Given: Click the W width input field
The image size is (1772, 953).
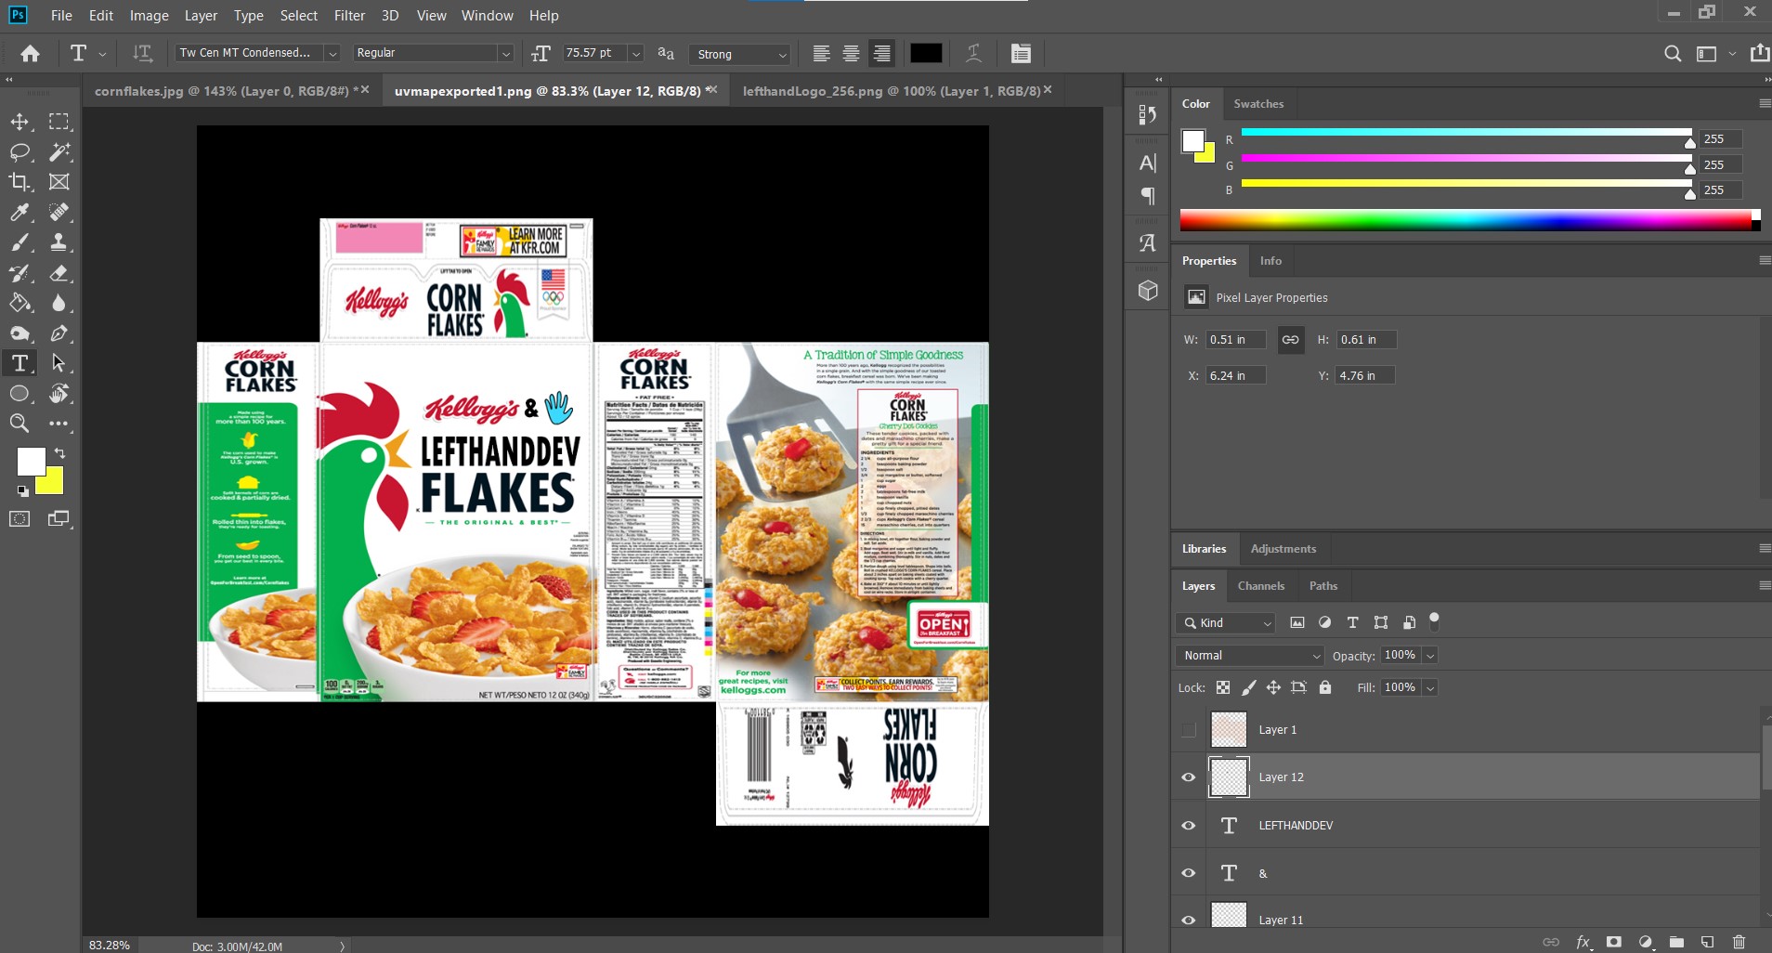Looking at the screenshot, I should point(1236,340).
